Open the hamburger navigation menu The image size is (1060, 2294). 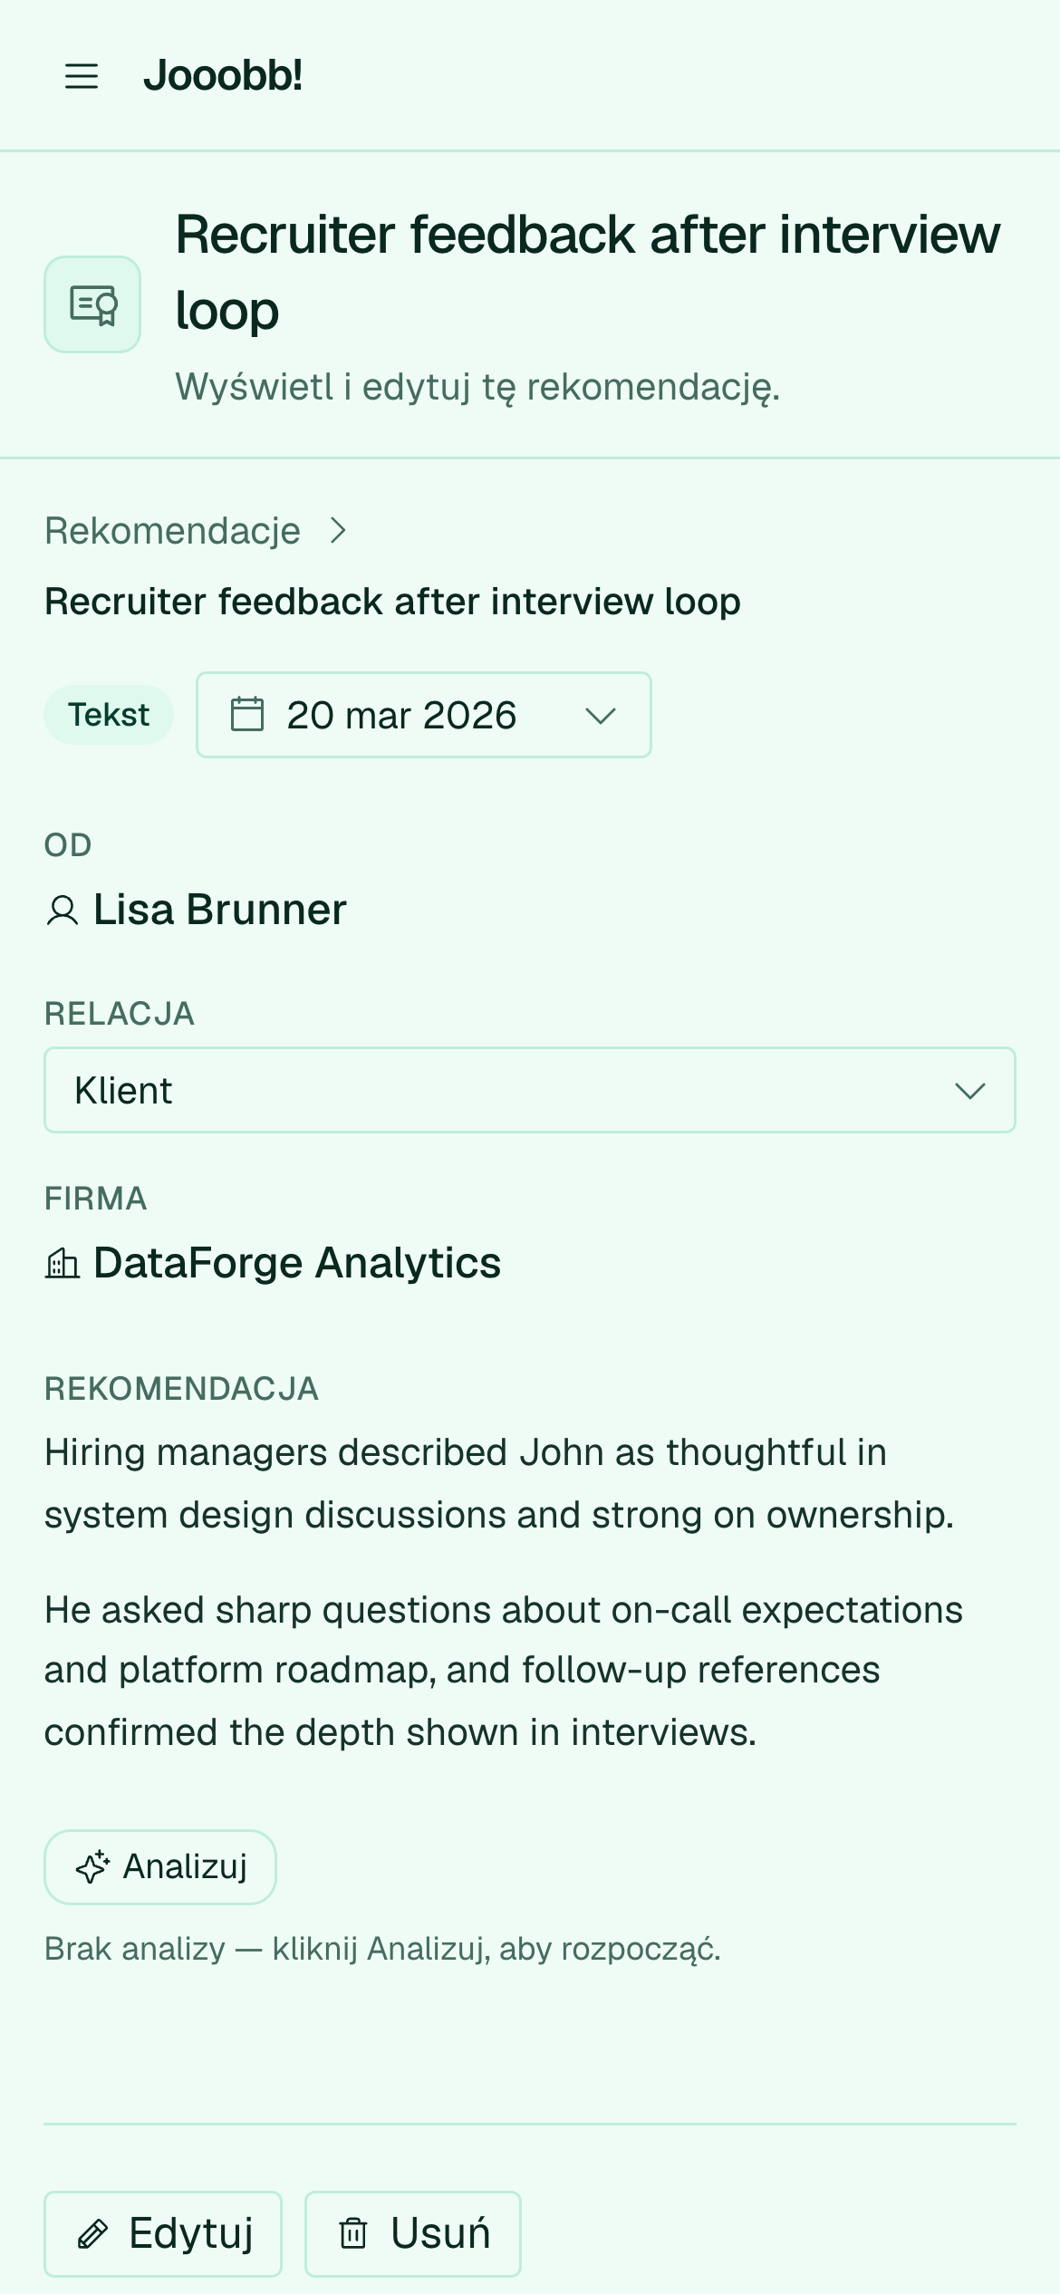click(x=82, y=76)
